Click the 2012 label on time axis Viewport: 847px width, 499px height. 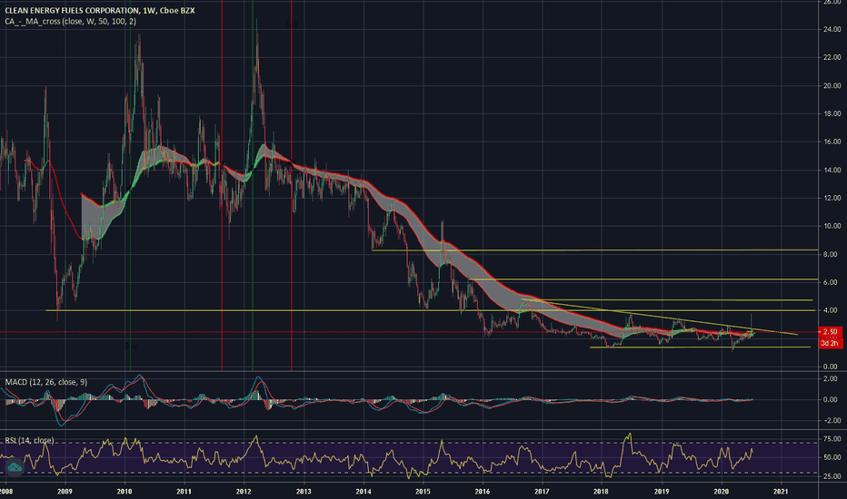click(244, 492)
